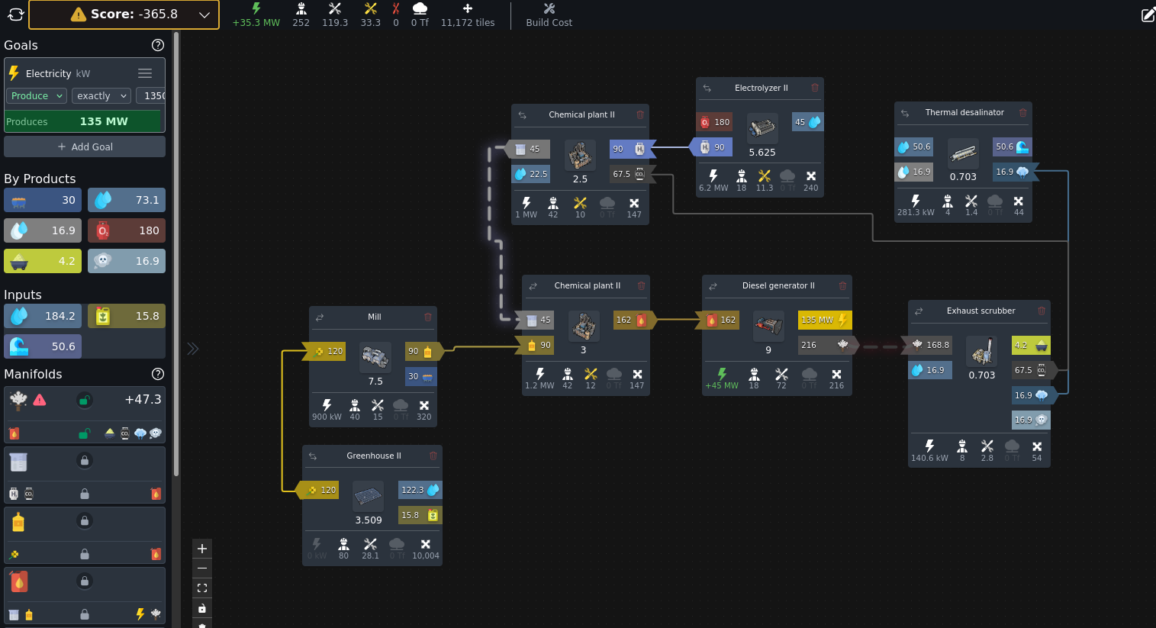This screenshot has width=1156, height=628.
Task: Click the seawater 50.6 input chip
Action: tap(43, 346)
